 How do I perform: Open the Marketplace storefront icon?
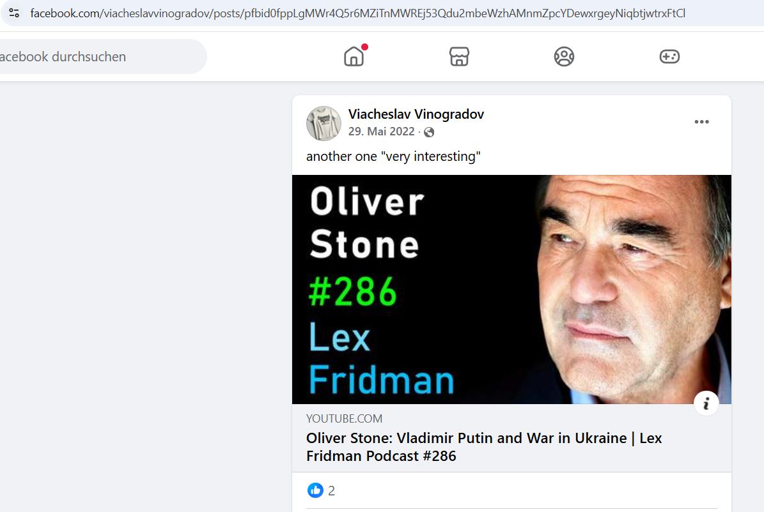click(x=459, y=56)
